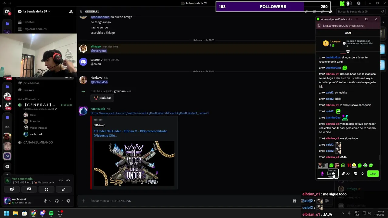Open headphone output options arrow
This screenshot has height=218, width=388.
point(62,201)
